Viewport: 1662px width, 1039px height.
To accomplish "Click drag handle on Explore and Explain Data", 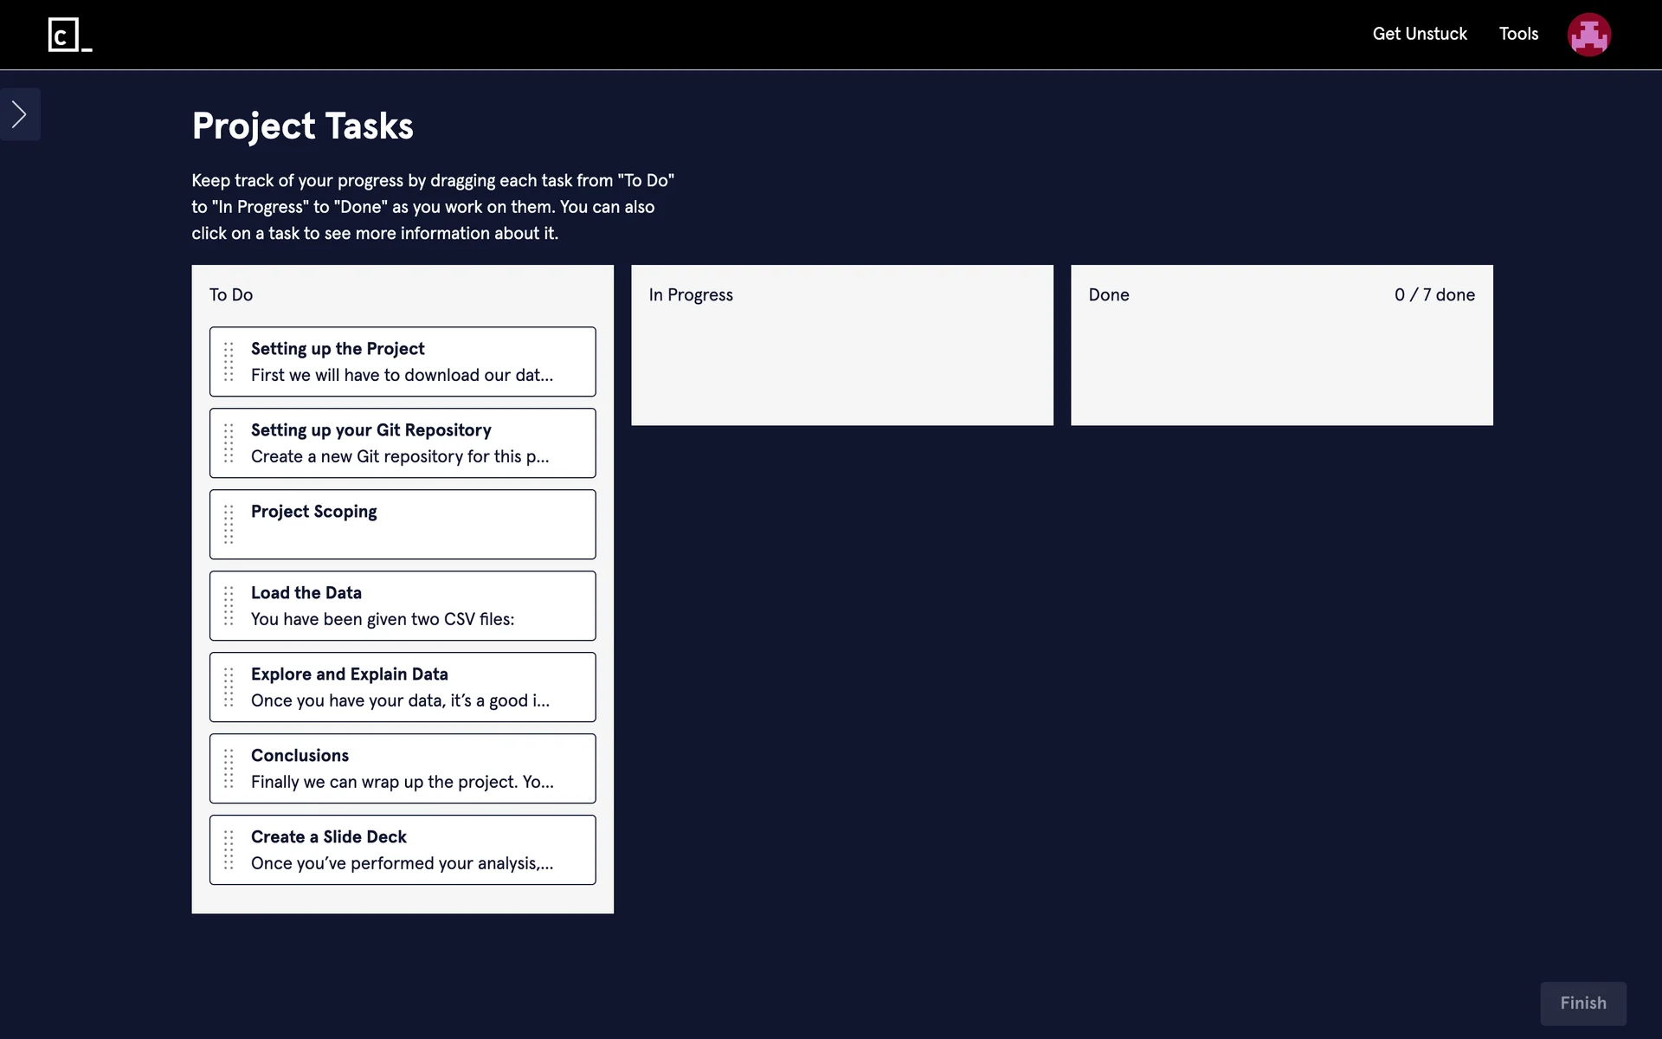I will pyautogui.click(x=229, y=687).
